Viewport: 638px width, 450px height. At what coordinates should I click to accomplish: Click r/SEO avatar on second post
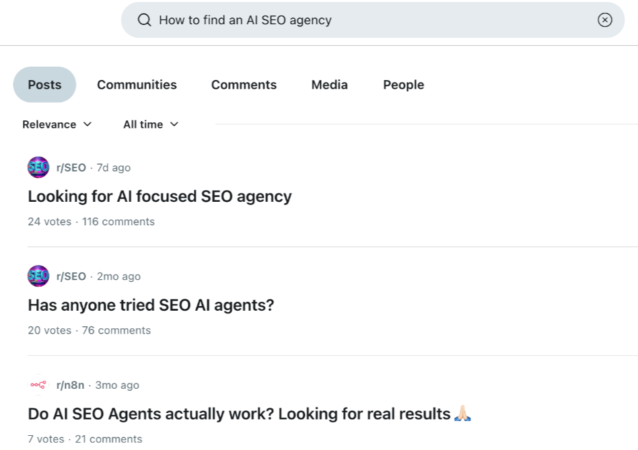[x=38, y=276]
